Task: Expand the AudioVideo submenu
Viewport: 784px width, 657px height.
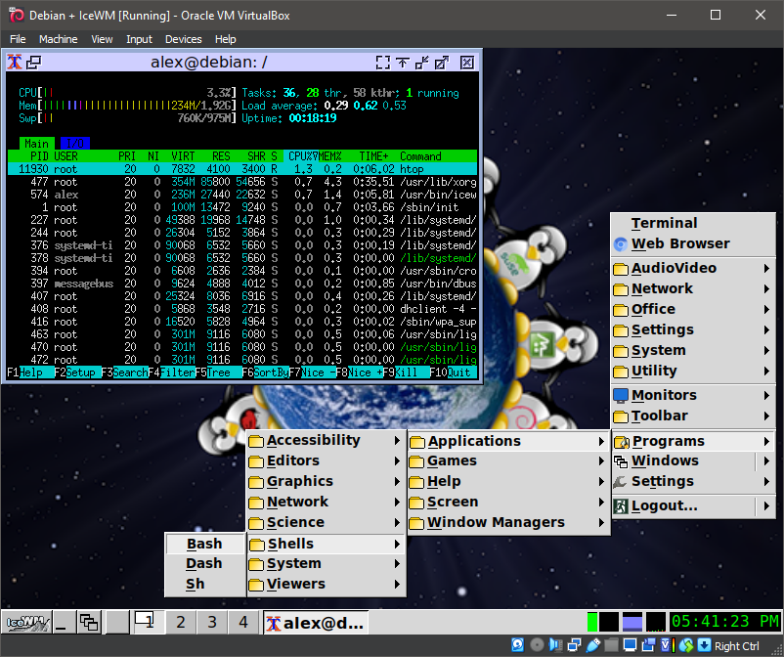Action: (674, 268)
